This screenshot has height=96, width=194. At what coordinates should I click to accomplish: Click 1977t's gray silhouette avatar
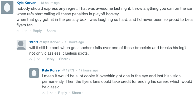[x=21, y=45]
